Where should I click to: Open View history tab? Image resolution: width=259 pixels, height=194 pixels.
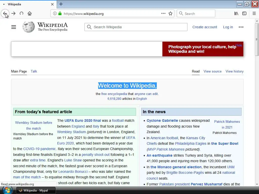234,71
